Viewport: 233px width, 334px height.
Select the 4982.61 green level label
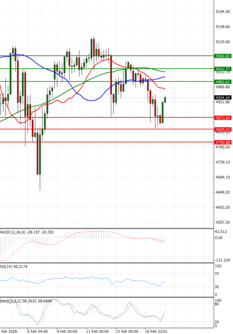coord(223,82)
